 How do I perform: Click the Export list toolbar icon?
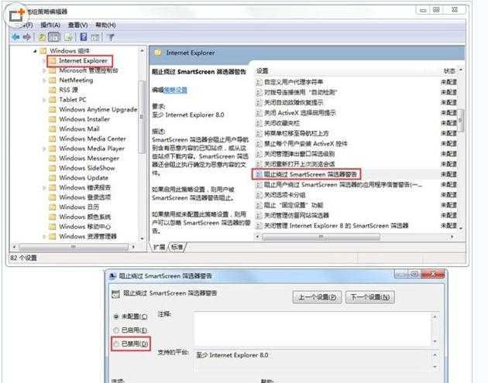coord(69,37)
